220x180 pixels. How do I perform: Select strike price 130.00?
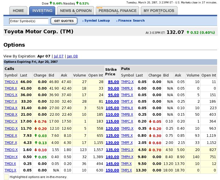coord(112,143)
